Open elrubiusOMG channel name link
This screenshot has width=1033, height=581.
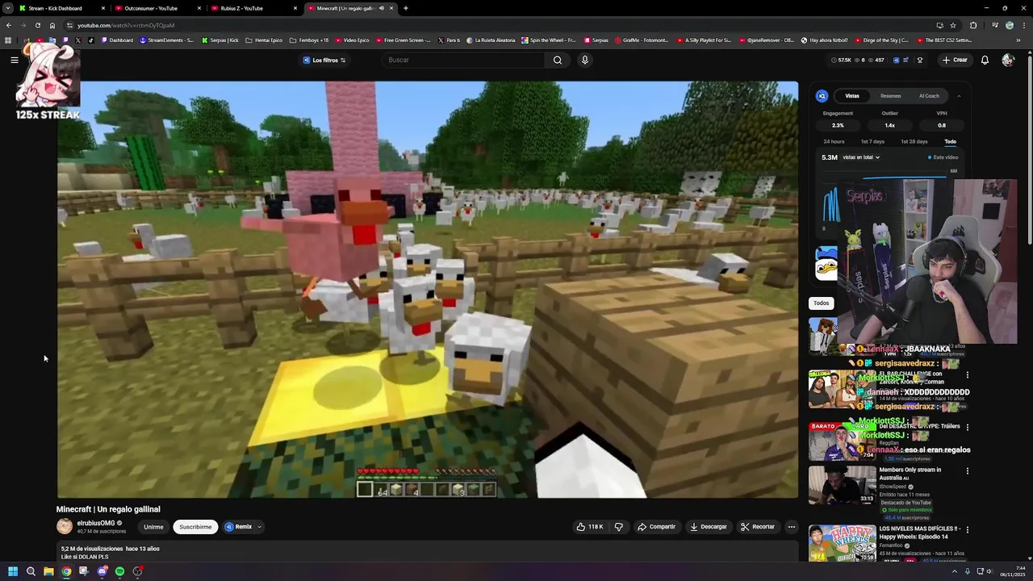[96, 524]
